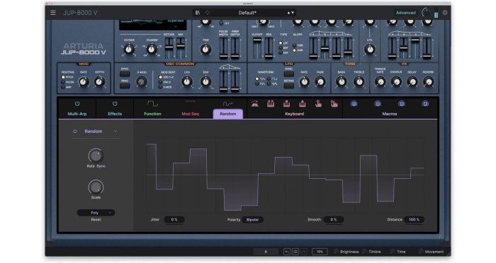Click the Time macro knob
The width and height of the screenshot is (496, 263).
[393, 252]
